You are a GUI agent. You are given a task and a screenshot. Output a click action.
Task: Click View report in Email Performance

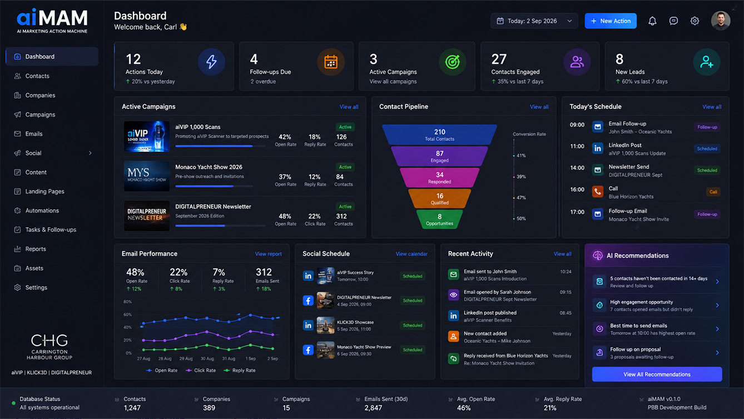[x=268, y=254]
